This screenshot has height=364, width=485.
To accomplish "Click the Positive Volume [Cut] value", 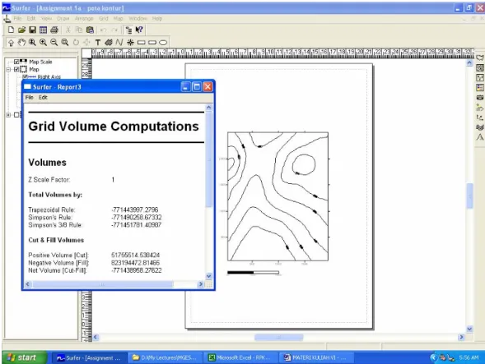I will tap(135, 255).
